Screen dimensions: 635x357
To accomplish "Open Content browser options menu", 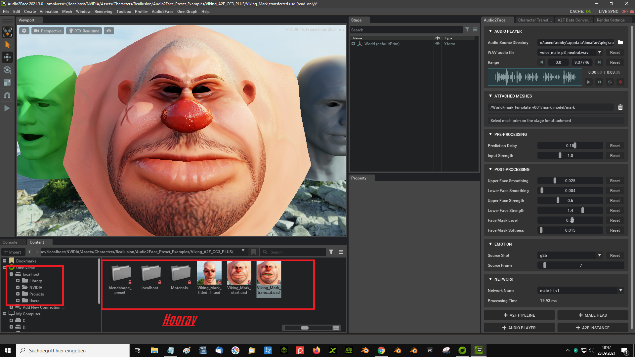I will (x=341, y=252).
